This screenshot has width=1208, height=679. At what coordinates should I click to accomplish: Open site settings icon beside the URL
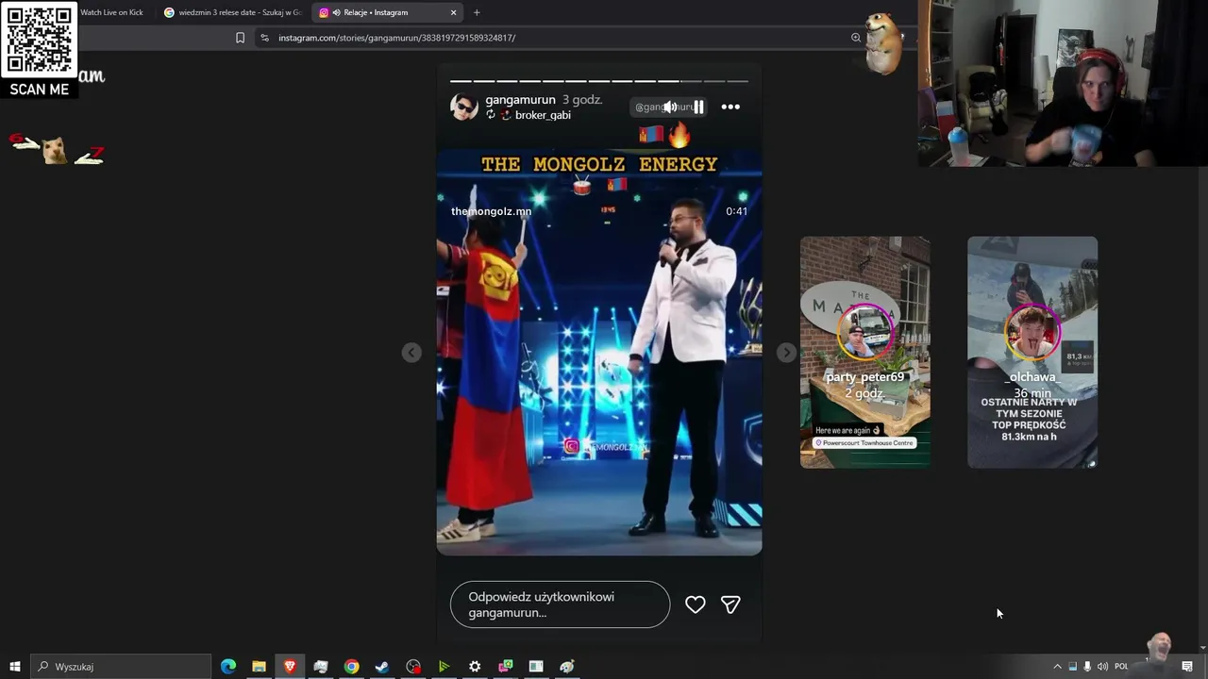pos(264,38)
